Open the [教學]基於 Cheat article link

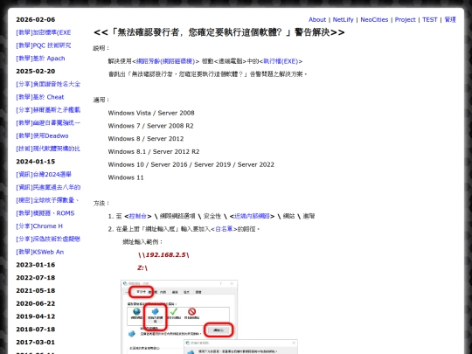pos(40,97)
